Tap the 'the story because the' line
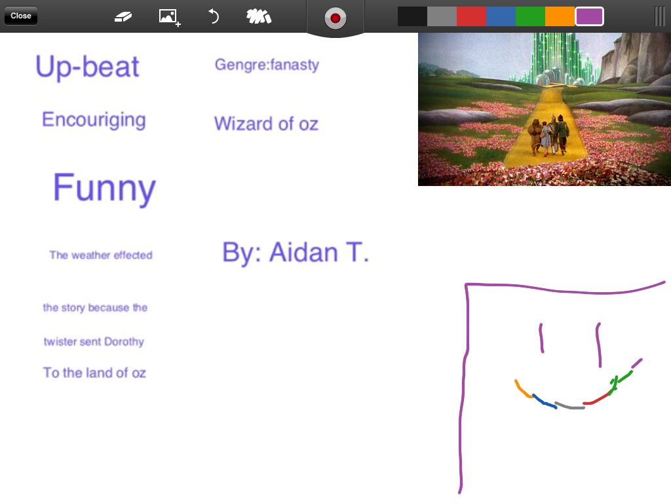Image resolution: width=671 pixels, height=503 pixels. click(95, 308)
